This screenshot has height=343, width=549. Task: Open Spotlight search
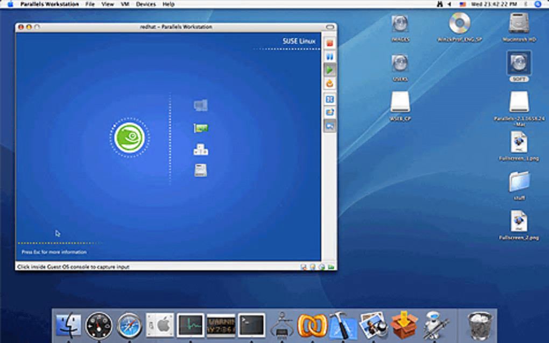coord(538,4)
